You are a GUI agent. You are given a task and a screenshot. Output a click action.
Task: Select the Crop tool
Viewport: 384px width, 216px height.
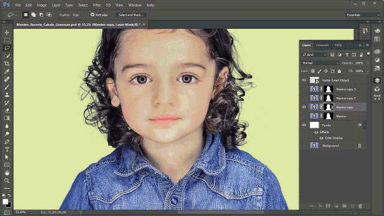[7, 64]
